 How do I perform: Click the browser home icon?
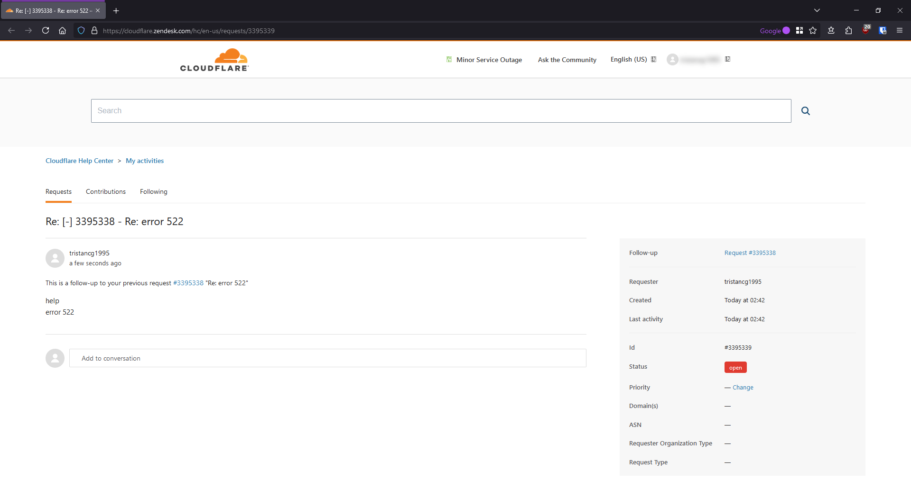point(62,30)
